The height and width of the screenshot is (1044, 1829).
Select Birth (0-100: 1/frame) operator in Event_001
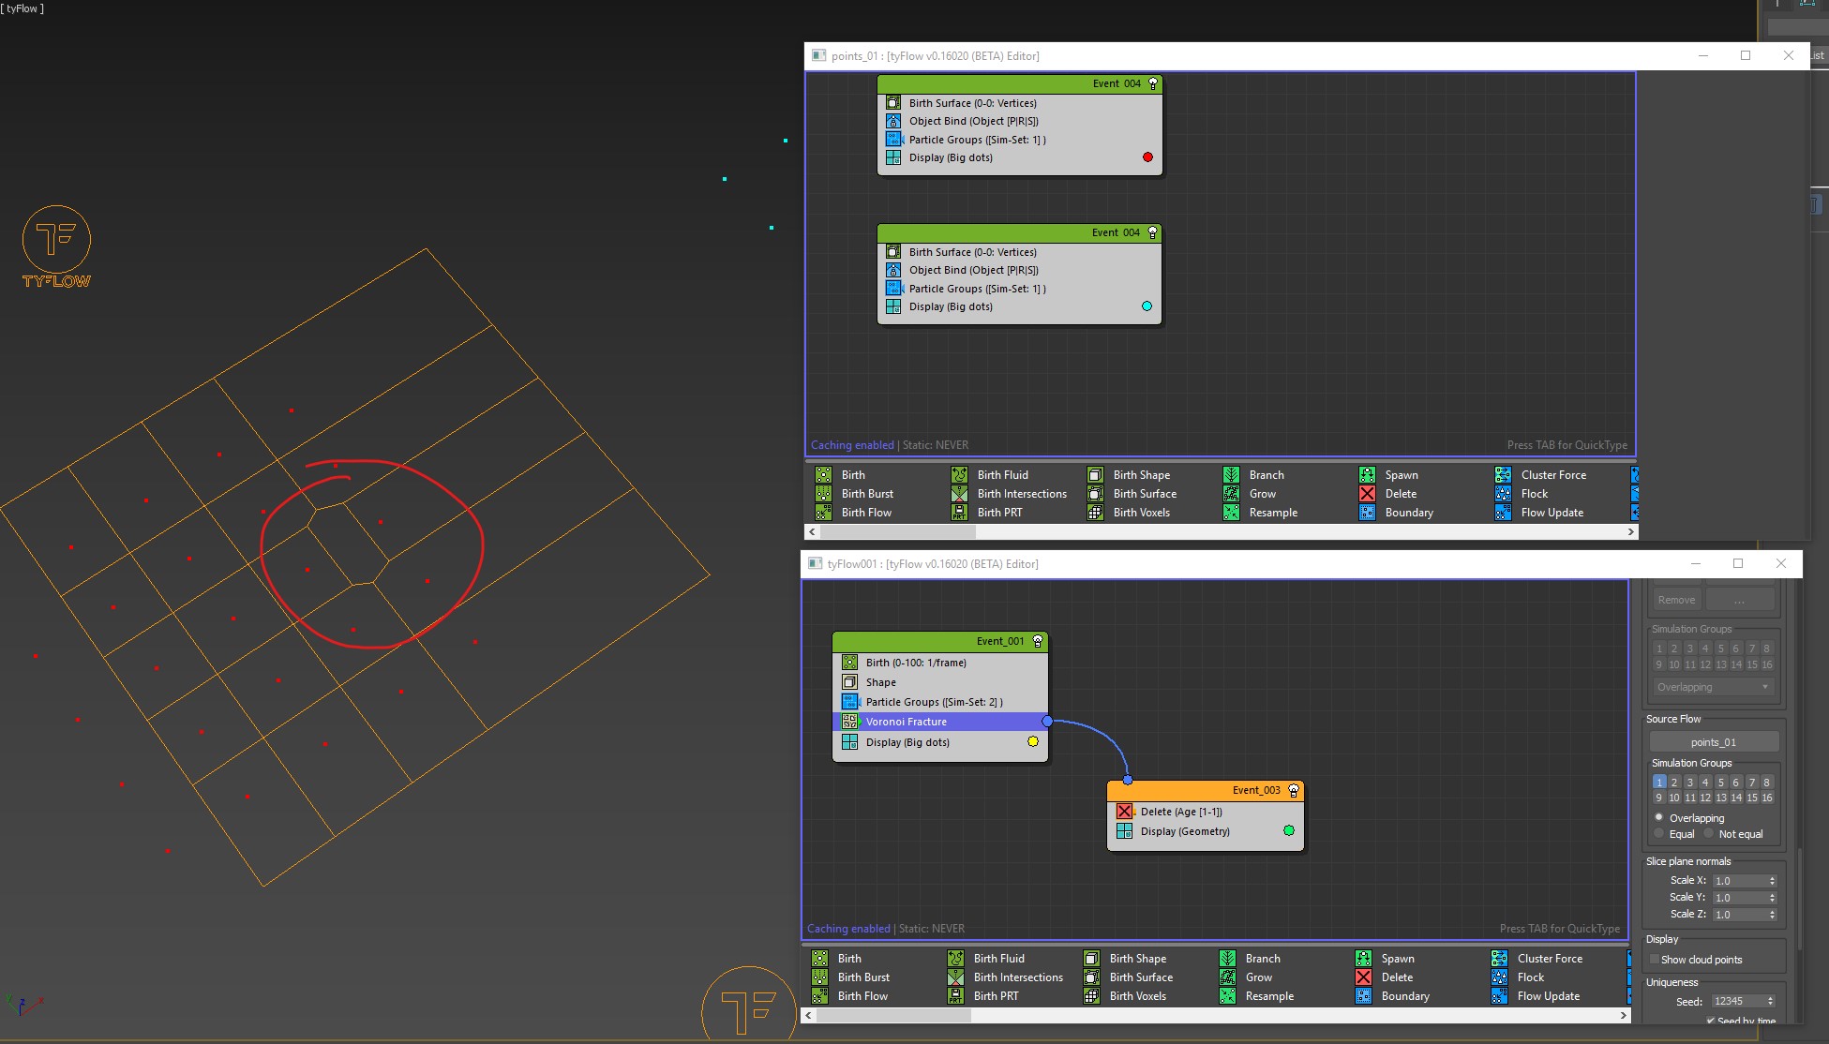pos(940,663)
